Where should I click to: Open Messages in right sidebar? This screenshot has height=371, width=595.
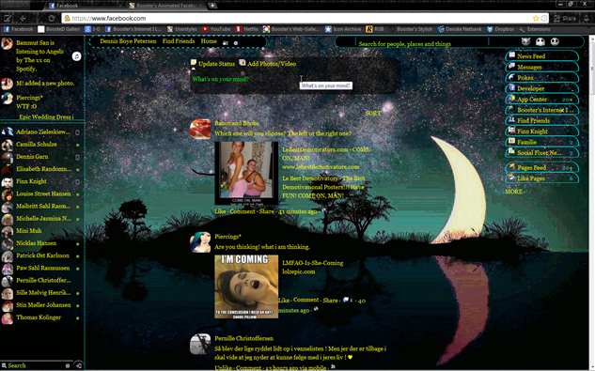[541, 67]
